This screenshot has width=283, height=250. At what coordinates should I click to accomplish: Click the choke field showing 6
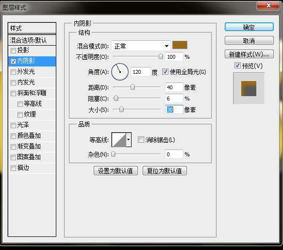[x=174, y=99]
